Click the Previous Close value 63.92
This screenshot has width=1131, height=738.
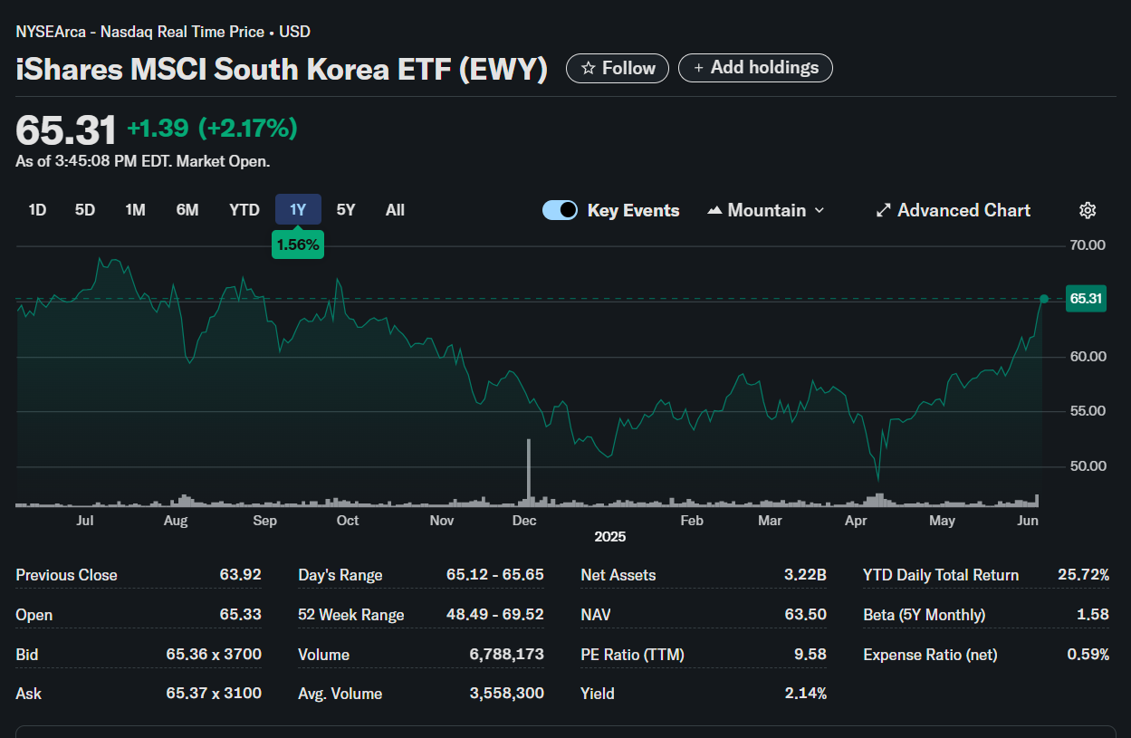[240, 575]
